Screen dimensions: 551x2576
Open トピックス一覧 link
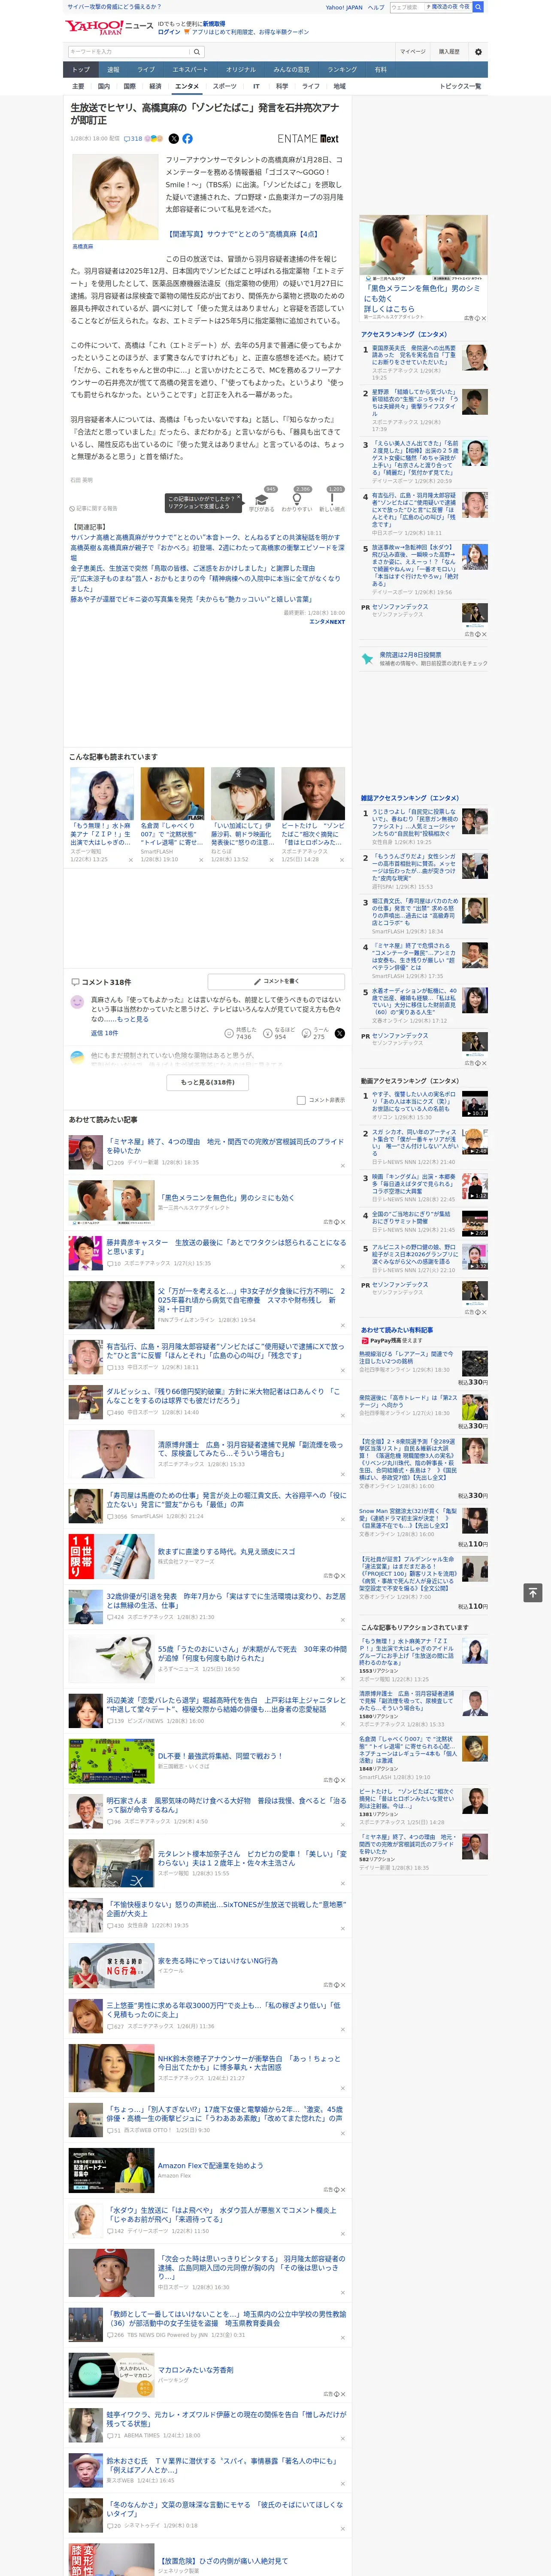point(461,86)
